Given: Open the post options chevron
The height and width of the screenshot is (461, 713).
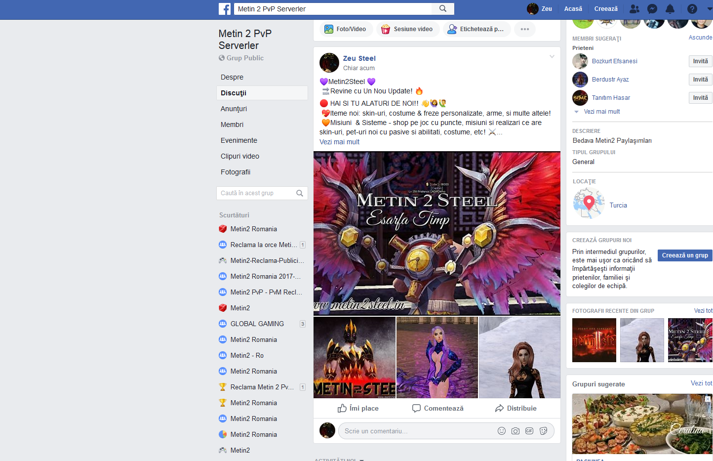Looking at the screenshot, I should [x=552, y=57].
